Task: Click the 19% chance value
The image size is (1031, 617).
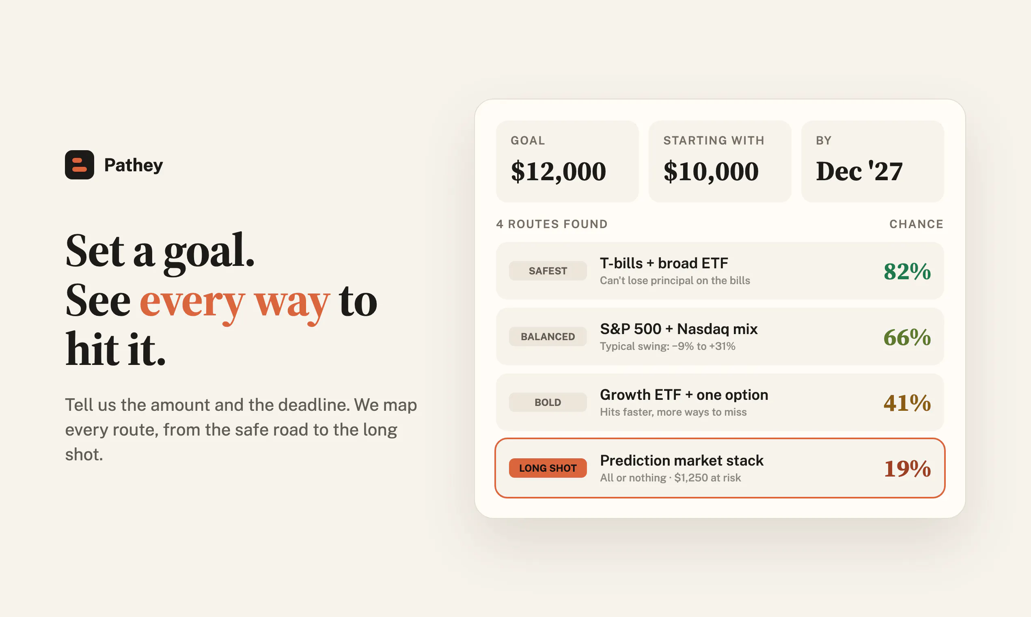Action: (x=907, y=468)
